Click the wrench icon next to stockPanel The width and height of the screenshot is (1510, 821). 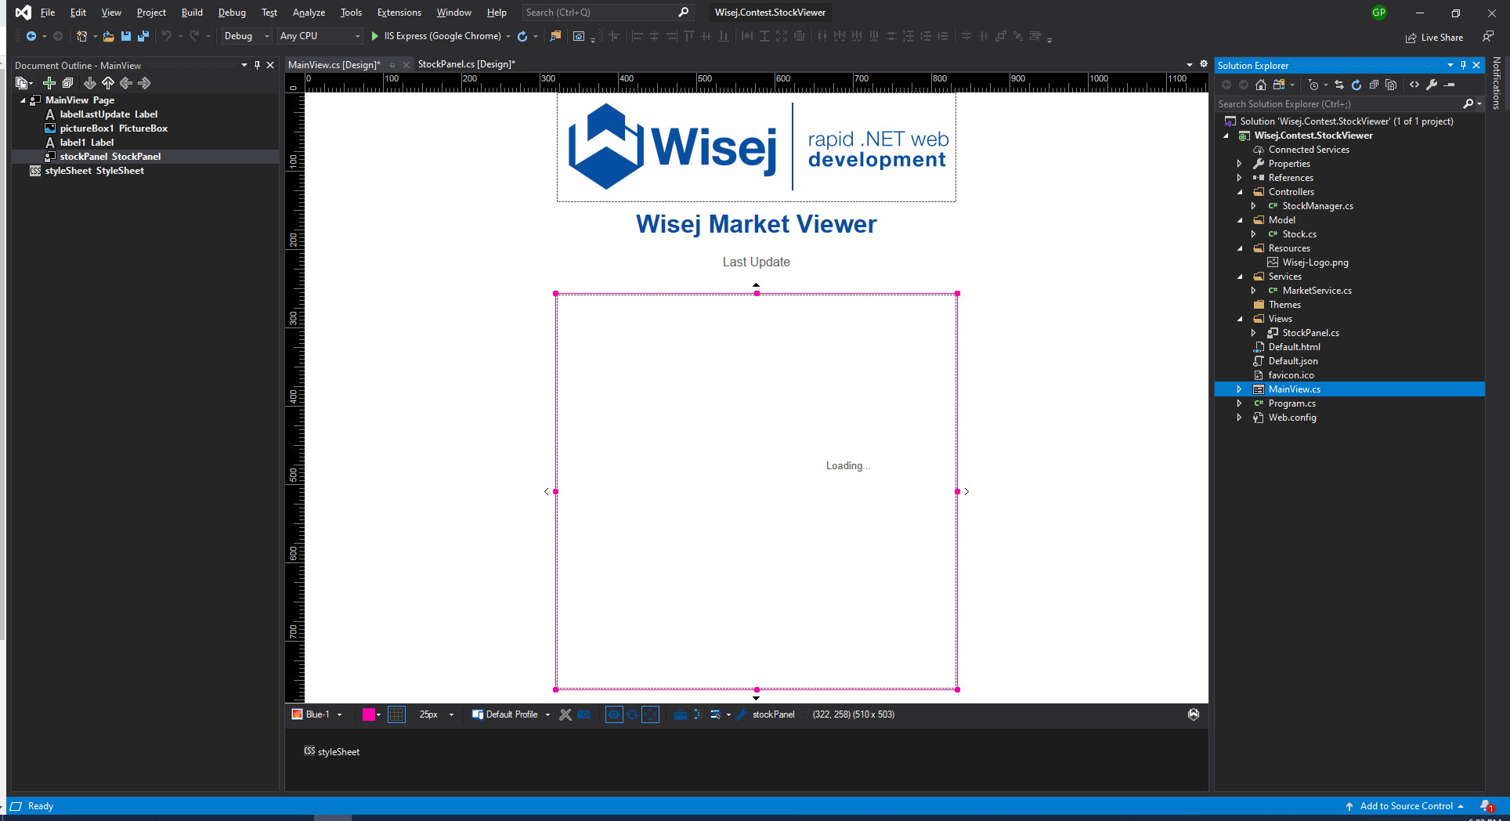742,714
